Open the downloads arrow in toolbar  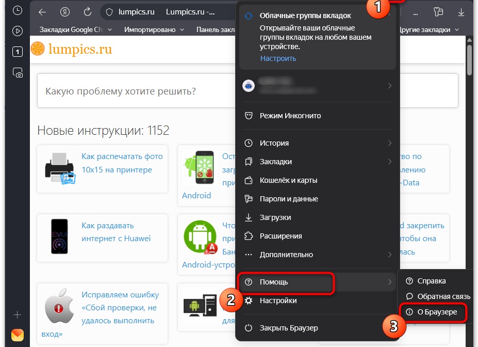pyautogui.click(x=461, y=12)
